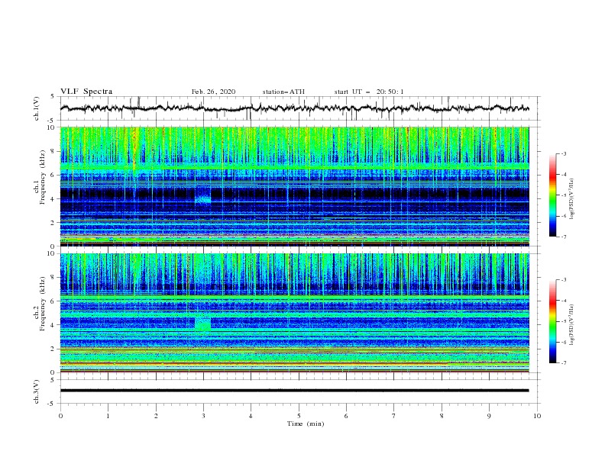Click the ch.2 color scale bar

click(x=553, y=321)
